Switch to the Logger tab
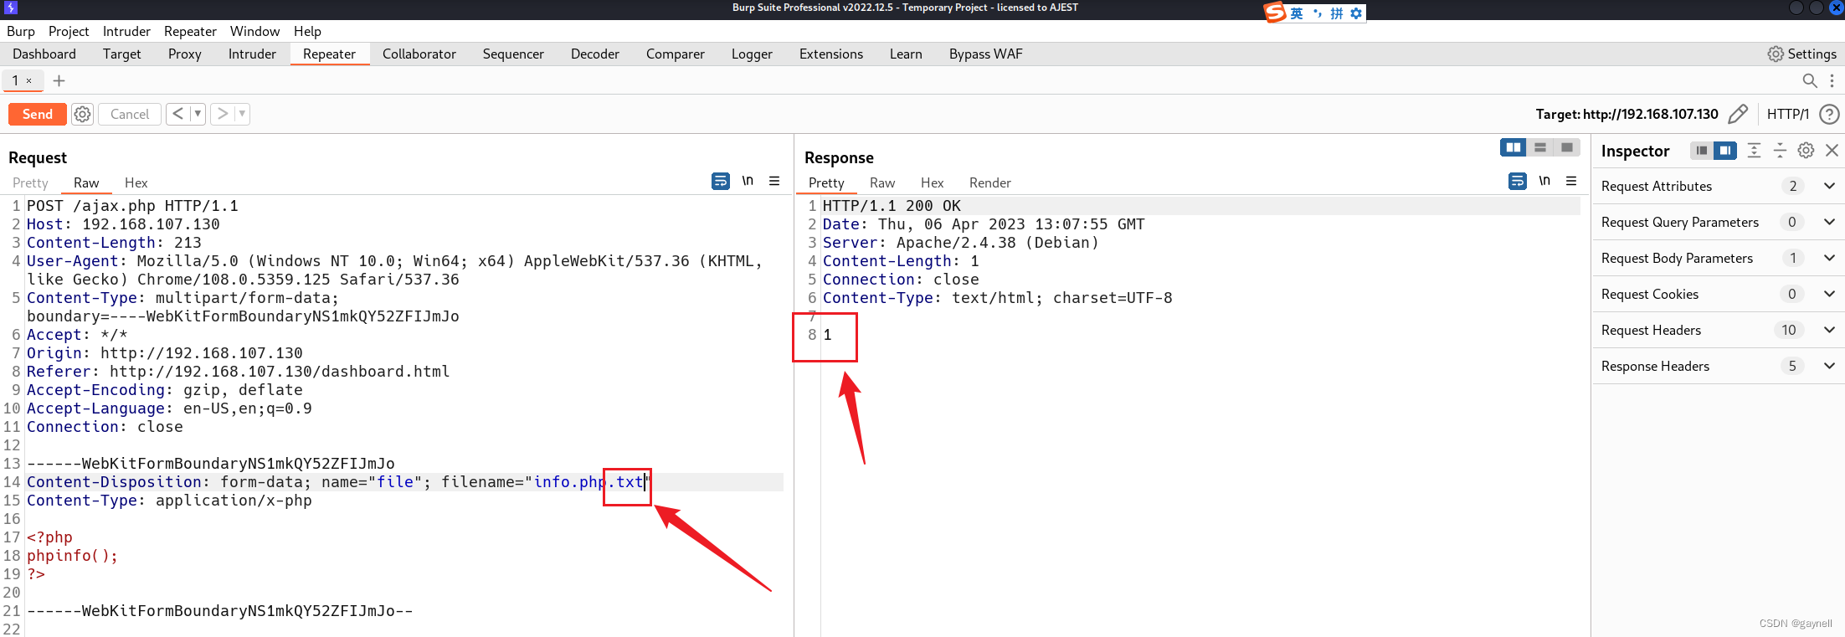1845x637 pixels. coord(752,54)
